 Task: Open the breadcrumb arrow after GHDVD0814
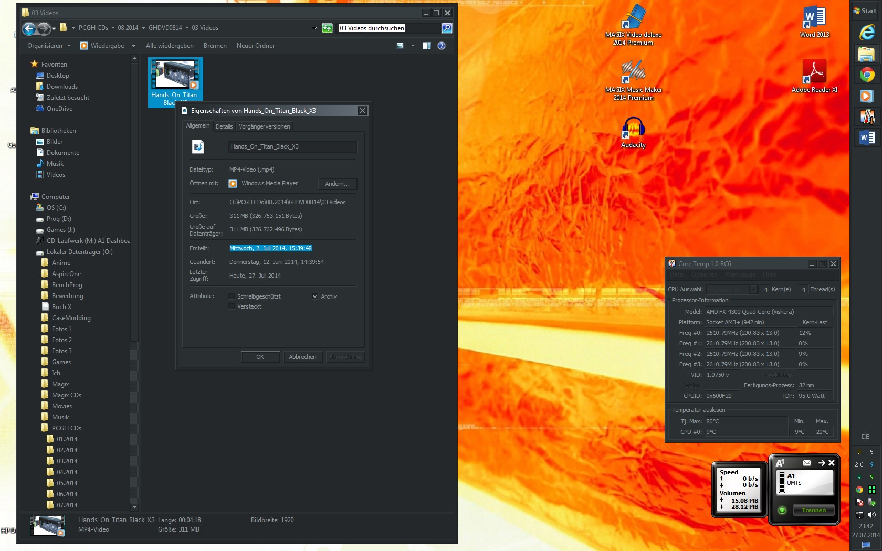[187, 28]
